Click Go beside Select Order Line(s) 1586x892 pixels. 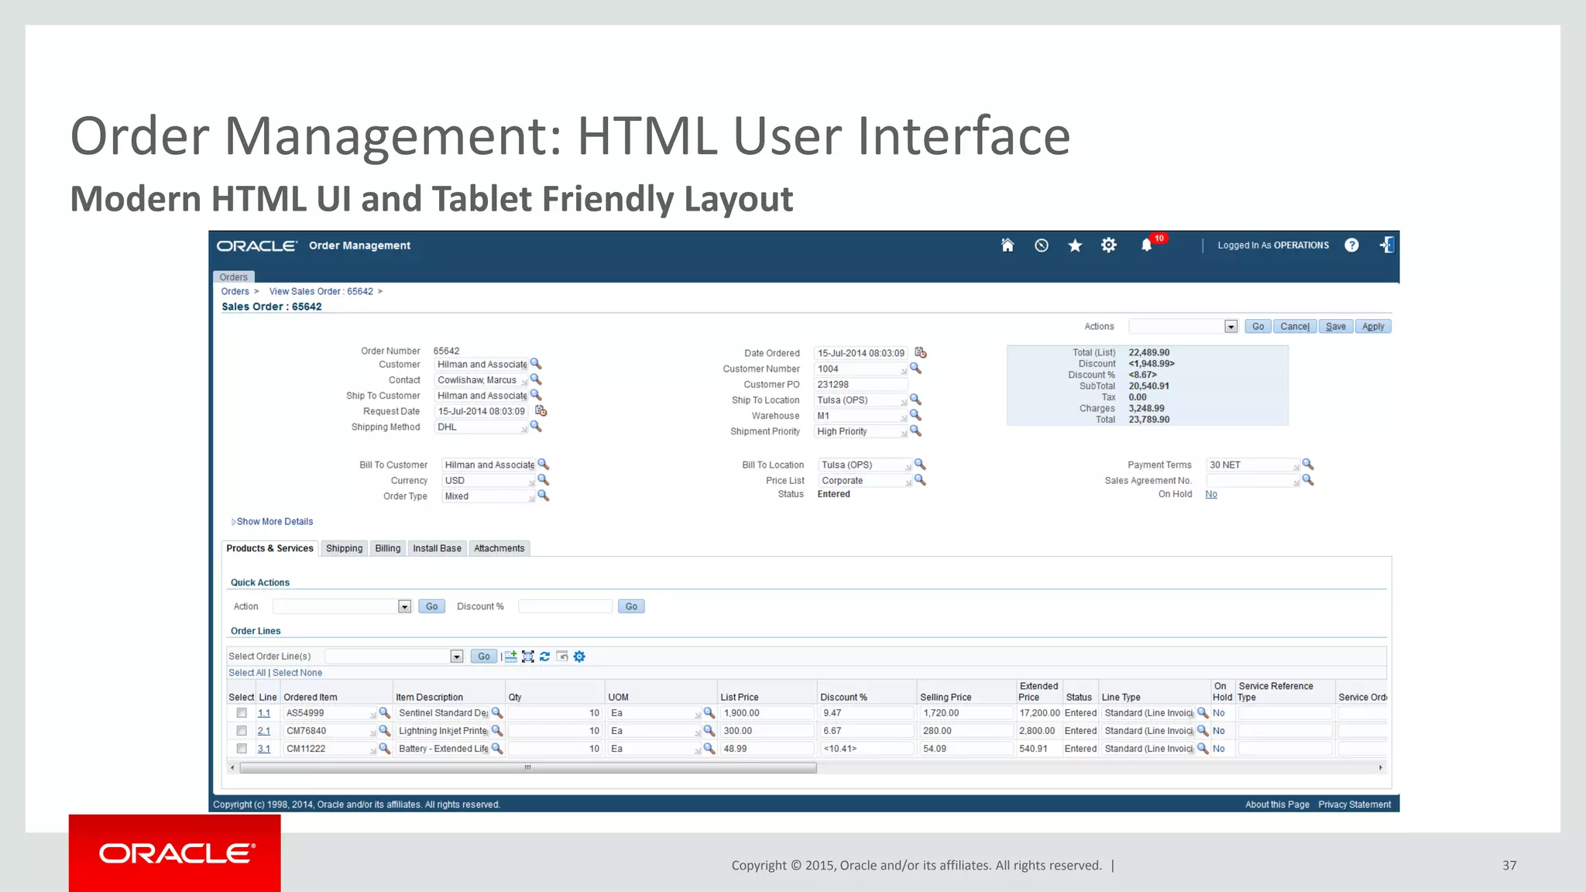click(x=484, y=657)
